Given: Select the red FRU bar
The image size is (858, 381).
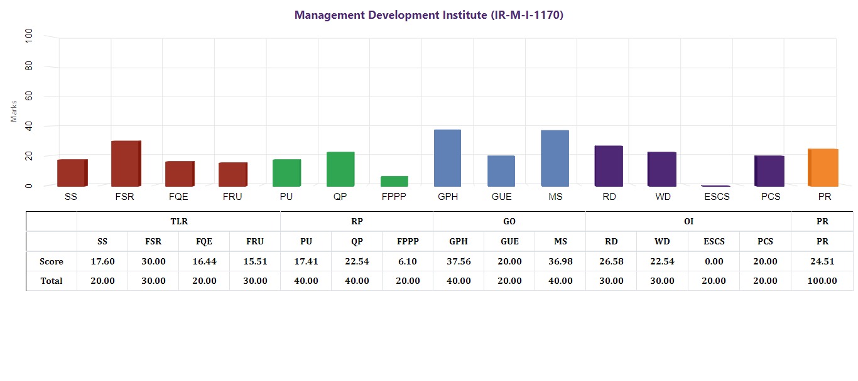Looking at the screenshot, I should pos(233,174).
